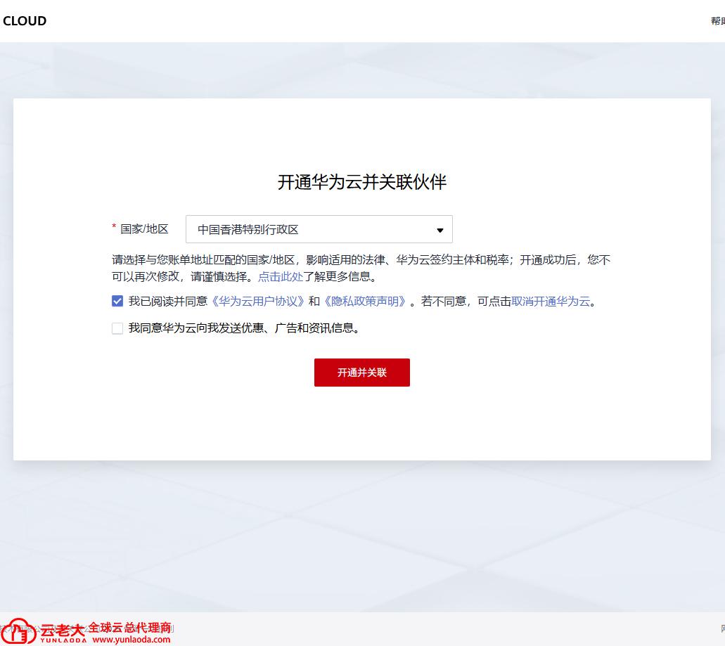The height and width of the screenshot is (646, 725).
Task: Click the cut-off footer link at bottom right
Action: coord(721,628)
